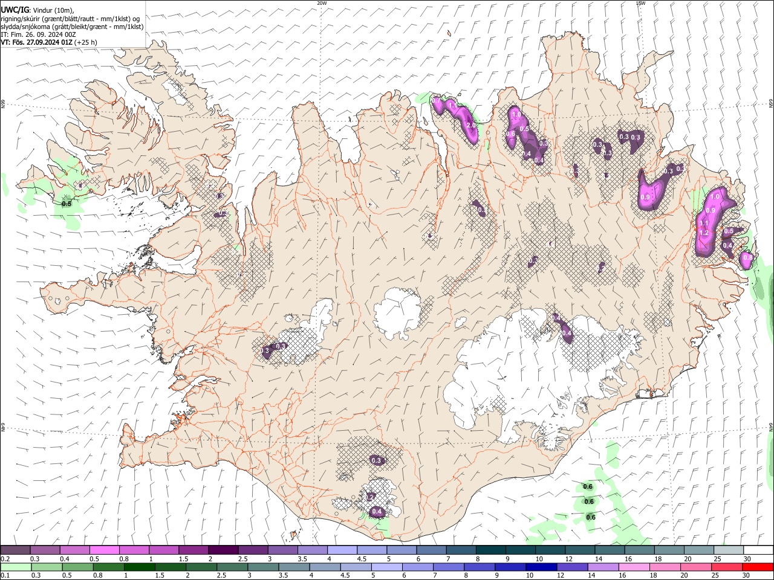Select the 'VT: Fös. 27.09.2024 01Z' valid time

tap(36, 43)
